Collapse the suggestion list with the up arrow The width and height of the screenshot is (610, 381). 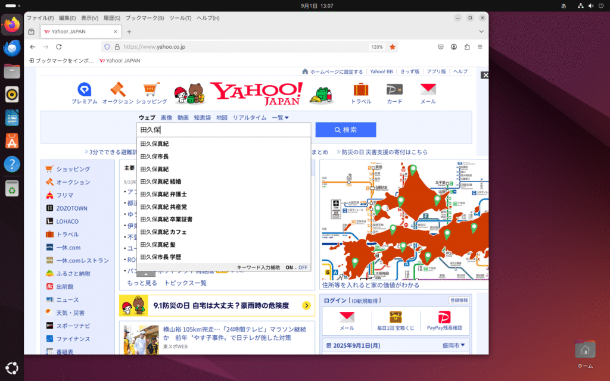146,274
